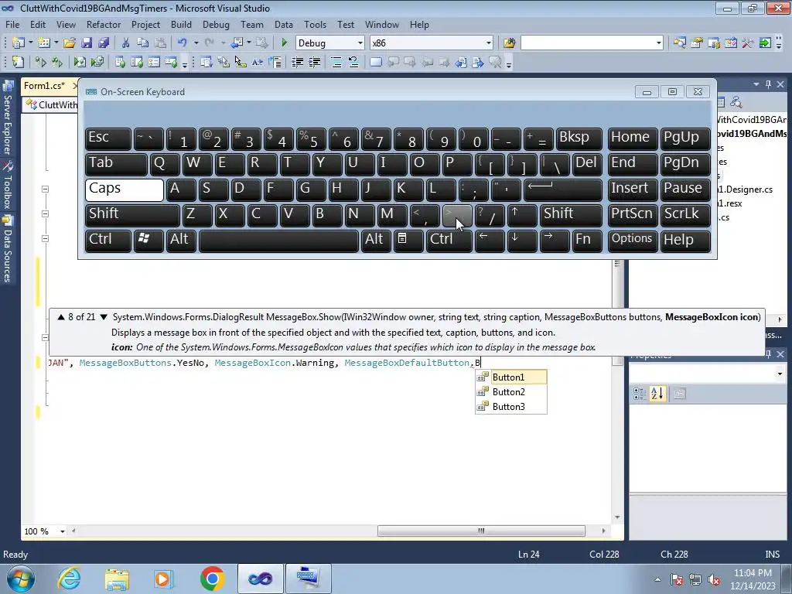
Task: Comment out the selected lines icon
Action: click(336, 62)
